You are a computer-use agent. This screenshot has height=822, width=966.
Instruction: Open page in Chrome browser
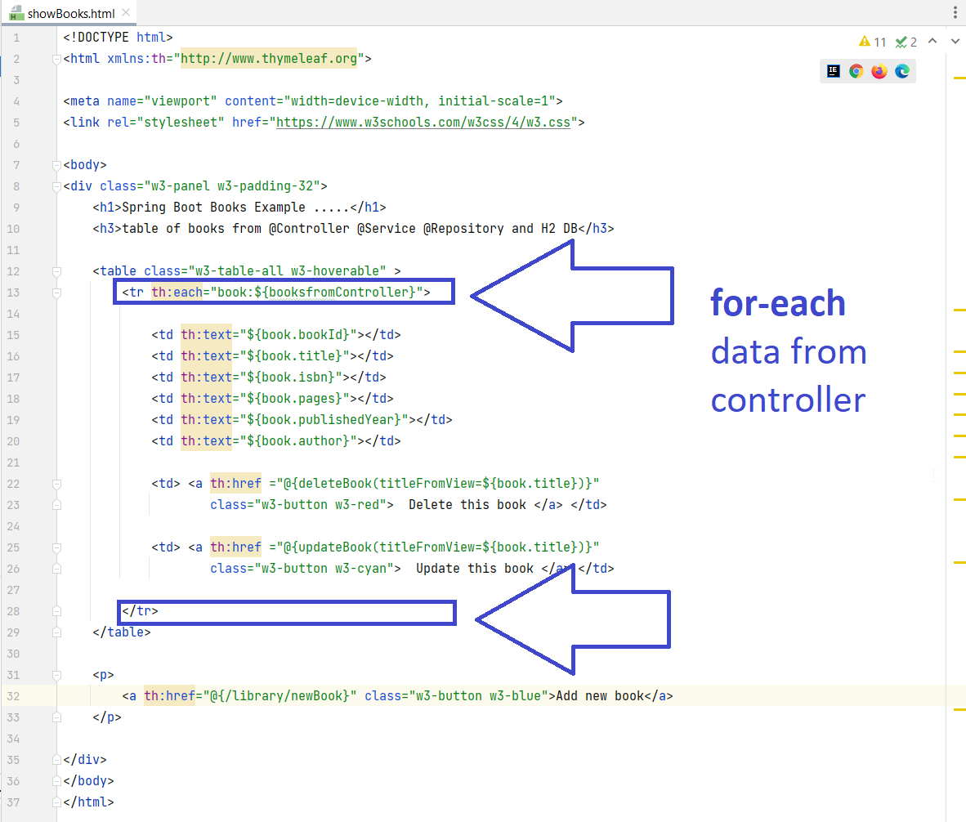[856, 71]
